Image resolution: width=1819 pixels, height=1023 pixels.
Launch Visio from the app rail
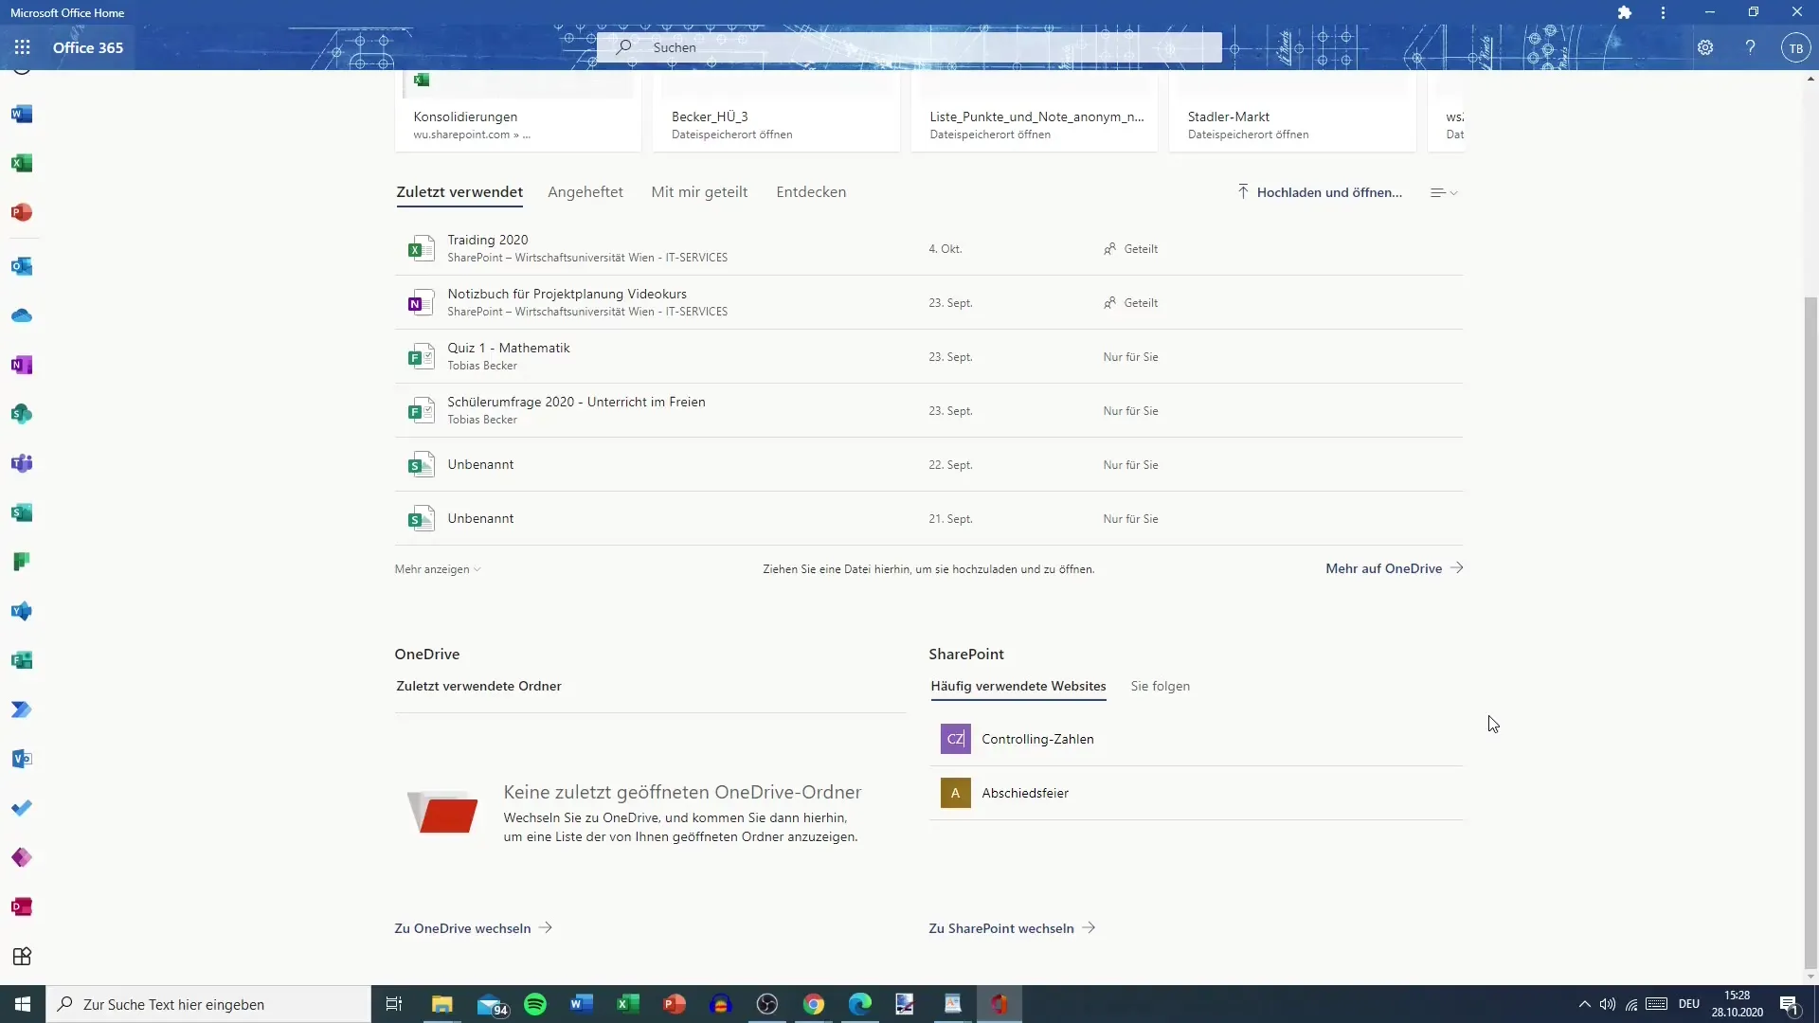[x=22, y=759]
